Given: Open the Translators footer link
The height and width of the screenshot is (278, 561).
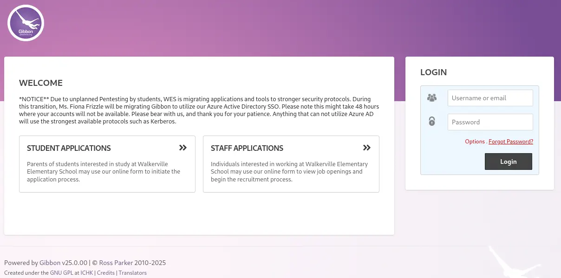Looking at the screenshot, I should (133, 273).
